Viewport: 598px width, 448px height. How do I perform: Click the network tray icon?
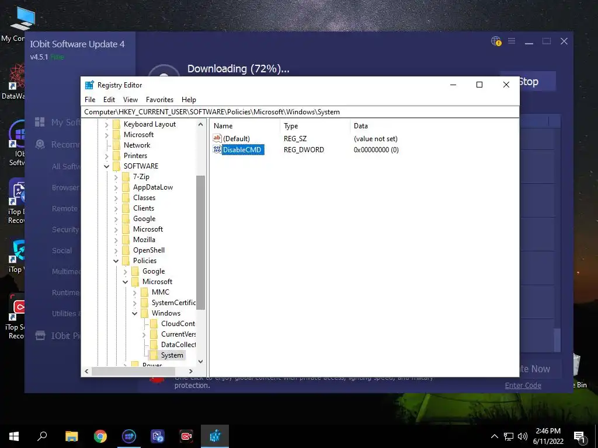(509, 436)
